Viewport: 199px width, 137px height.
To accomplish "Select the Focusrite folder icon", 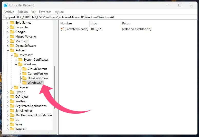I will (x=12, y=27).
